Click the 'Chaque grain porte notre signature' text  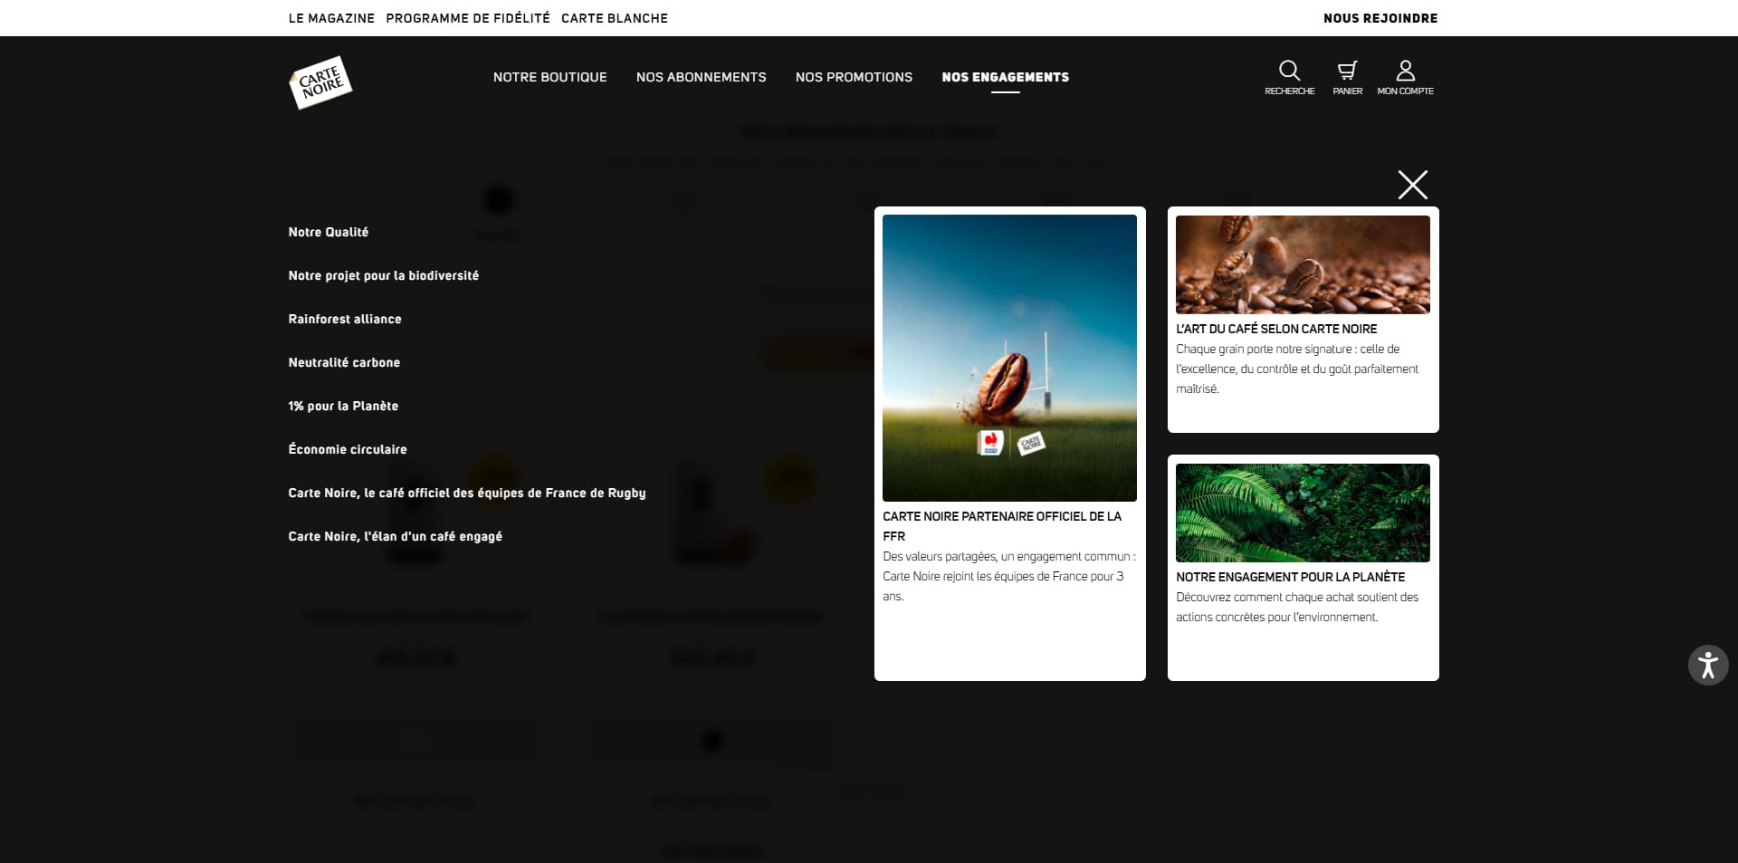click(1297, 369)
